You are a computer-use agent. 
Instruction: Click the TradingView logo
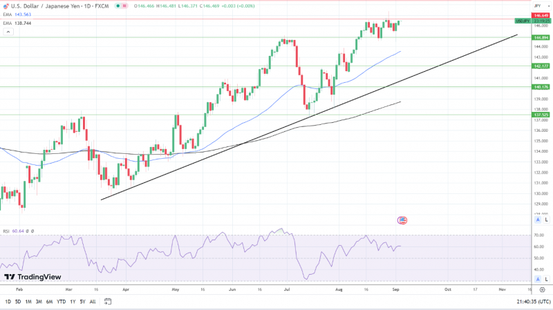pos(32,277)
